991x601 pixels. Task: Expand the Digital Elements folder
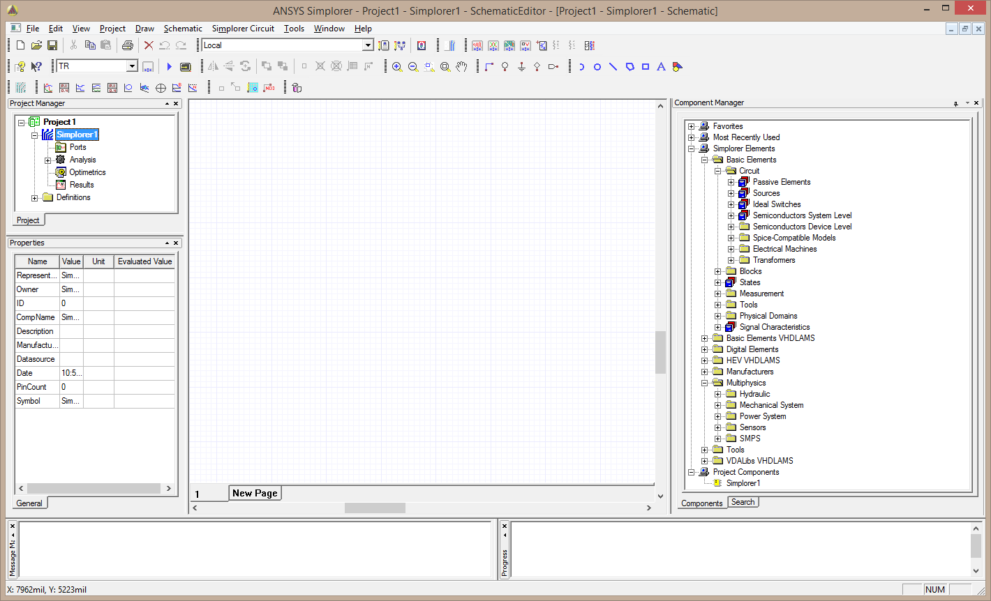coord(705,349)
